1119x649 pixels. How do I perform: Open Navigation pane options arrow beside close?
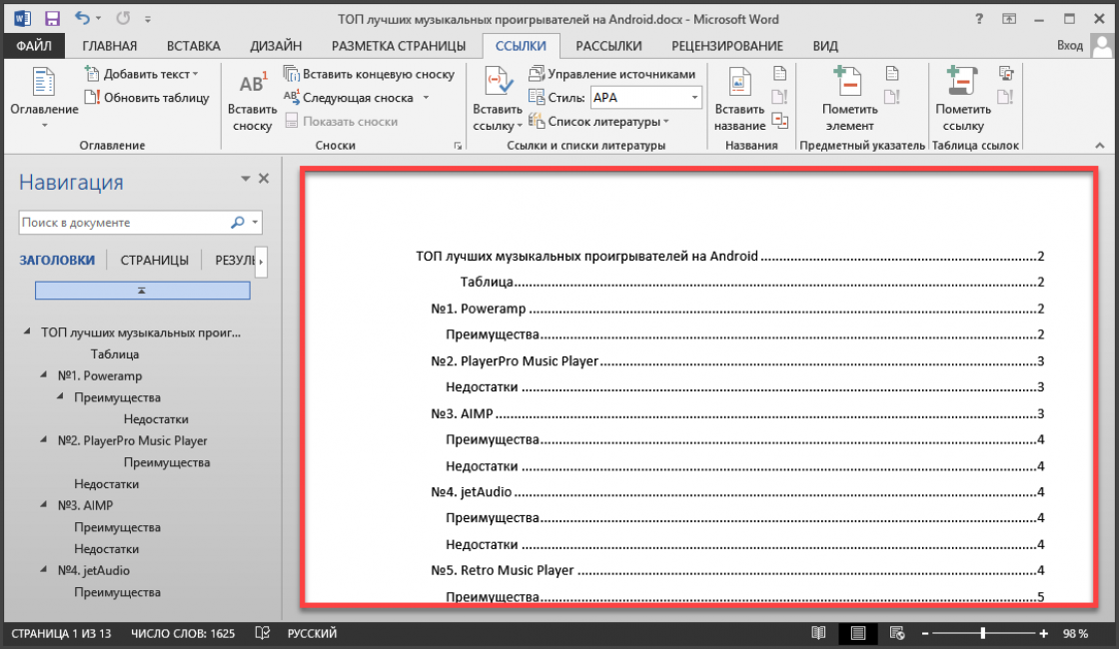coord(246,179)
